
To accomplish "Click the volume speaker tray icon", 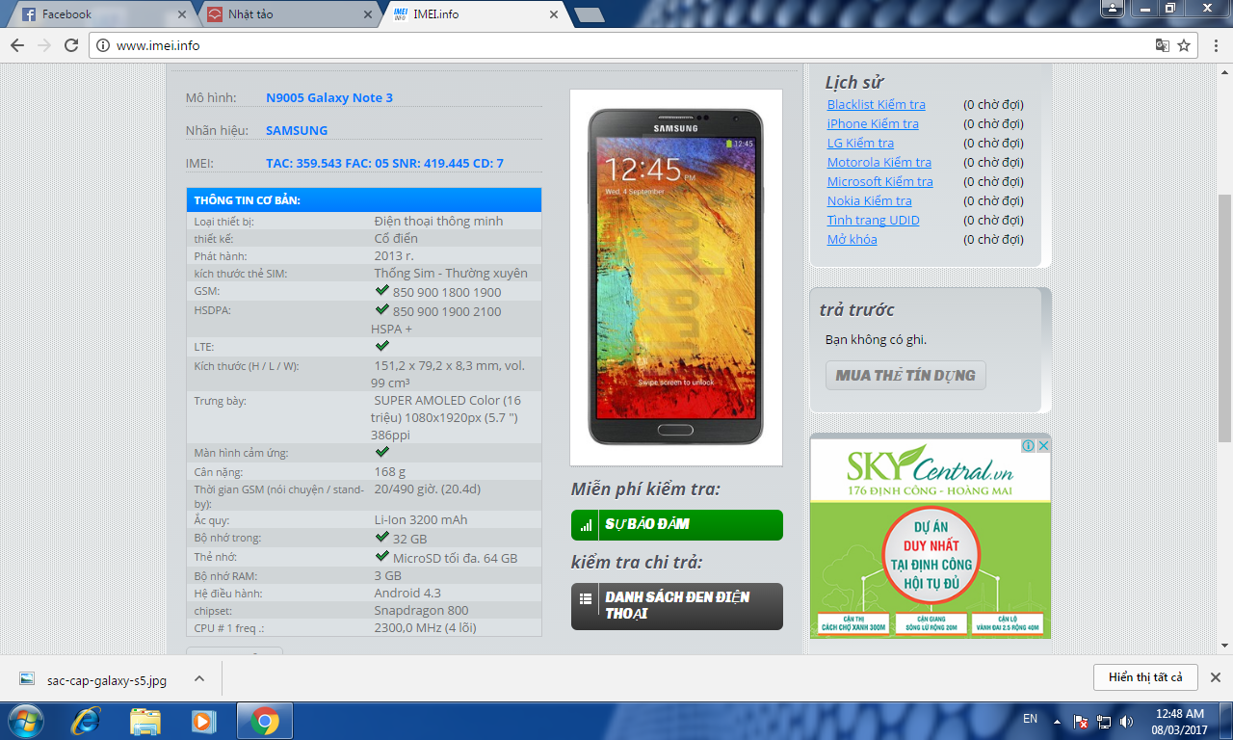I will tap(1126, 722).
